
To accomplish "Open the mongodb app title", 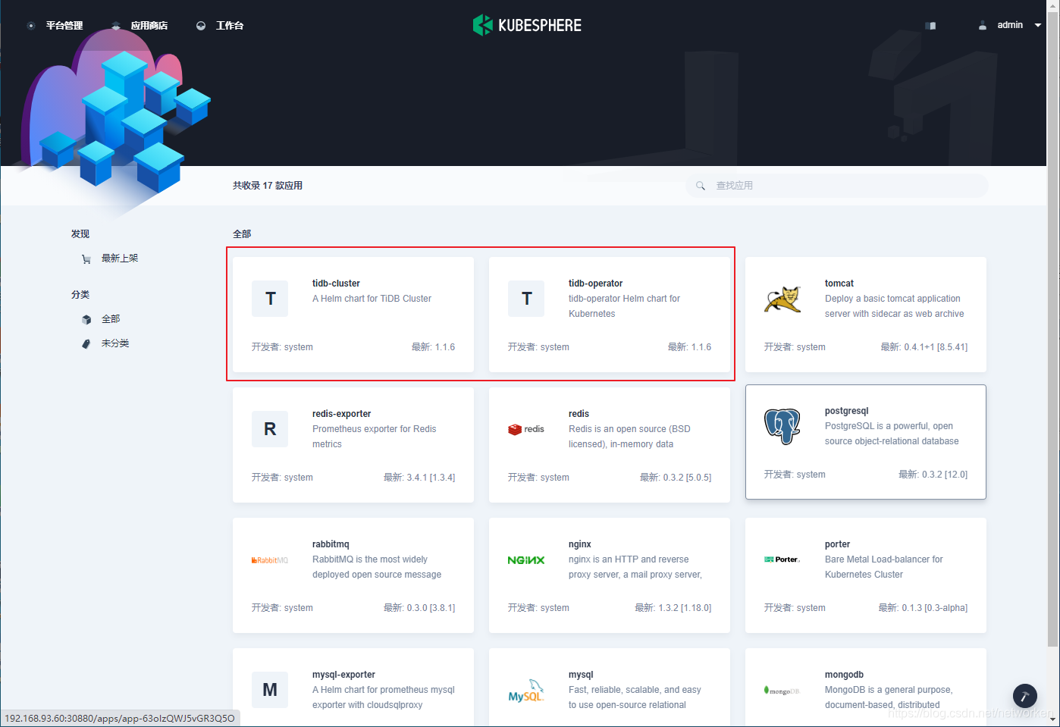I will [844, 675].
